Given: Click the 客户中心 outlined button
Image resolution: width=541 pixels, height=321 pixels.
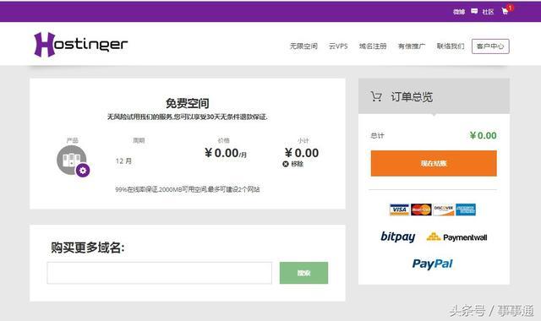Looking at the screenshot, I should pyautogui.click(x=490, y=46).
